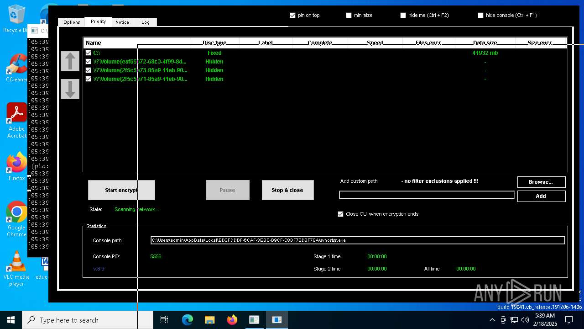The height and width of the screenshot is (329, 584).
Task: Click the Stop & close button
Action: [287, 190]
